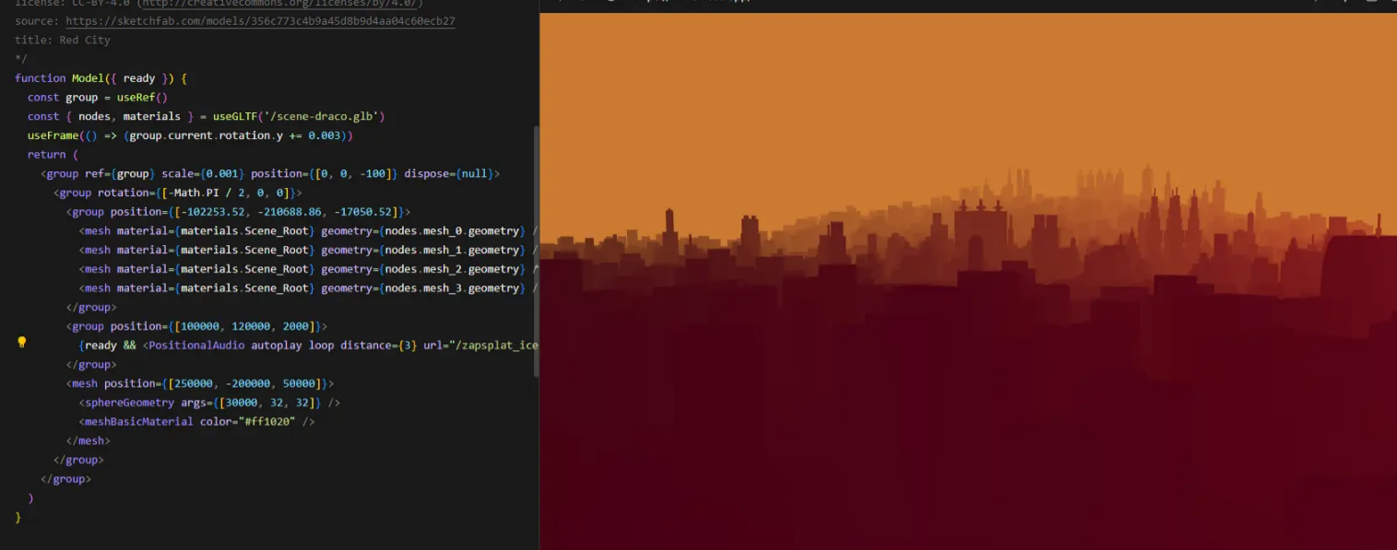Click "nodes.mesh_1.geometry" in the code
Screen dimensions: 1397x550
pos(453,251)
